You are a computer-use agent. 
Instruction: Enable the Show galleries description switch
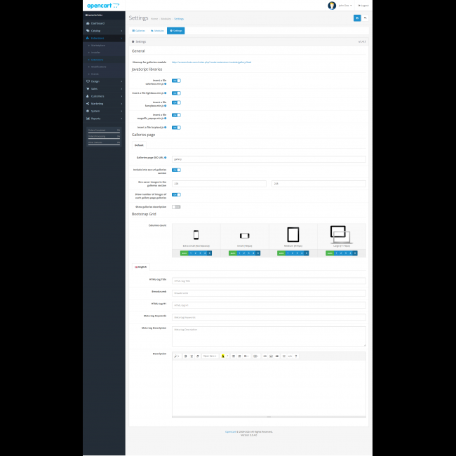176,206
